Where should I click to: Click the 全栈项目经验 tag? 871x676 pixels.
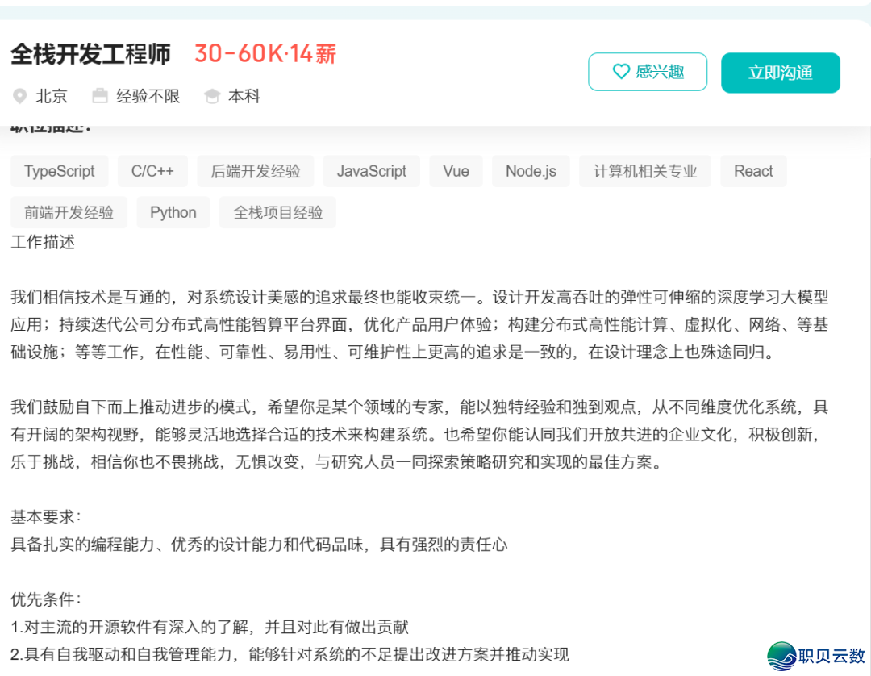(x=278, y=212)
